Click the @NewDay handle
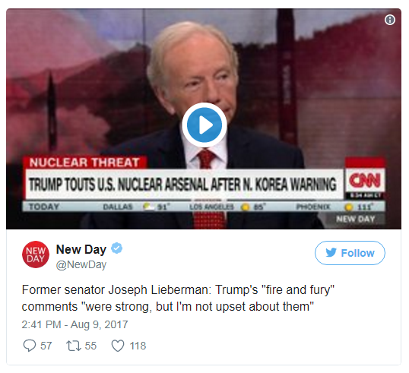This screenshot has width=409, height=373. (x=81, y=264)
